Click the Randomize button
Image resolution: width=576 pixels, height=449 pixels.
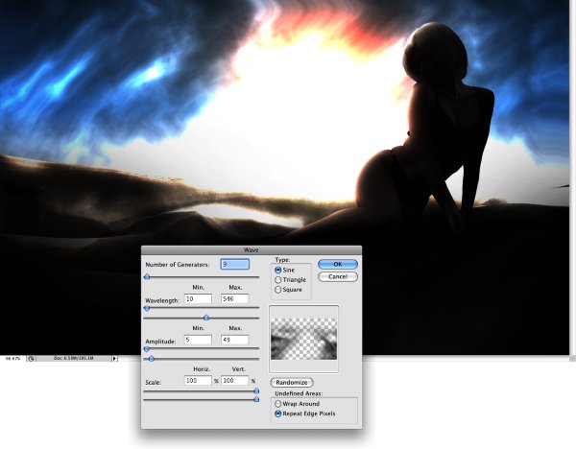[x=292, y=383]
